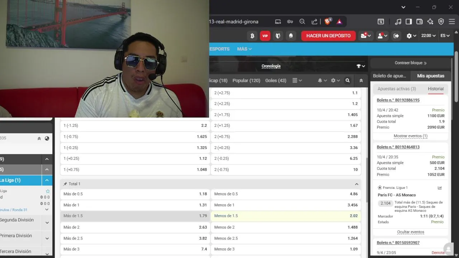Click the share icon in the address bar

pyautogui.click(x=314, y=21)
